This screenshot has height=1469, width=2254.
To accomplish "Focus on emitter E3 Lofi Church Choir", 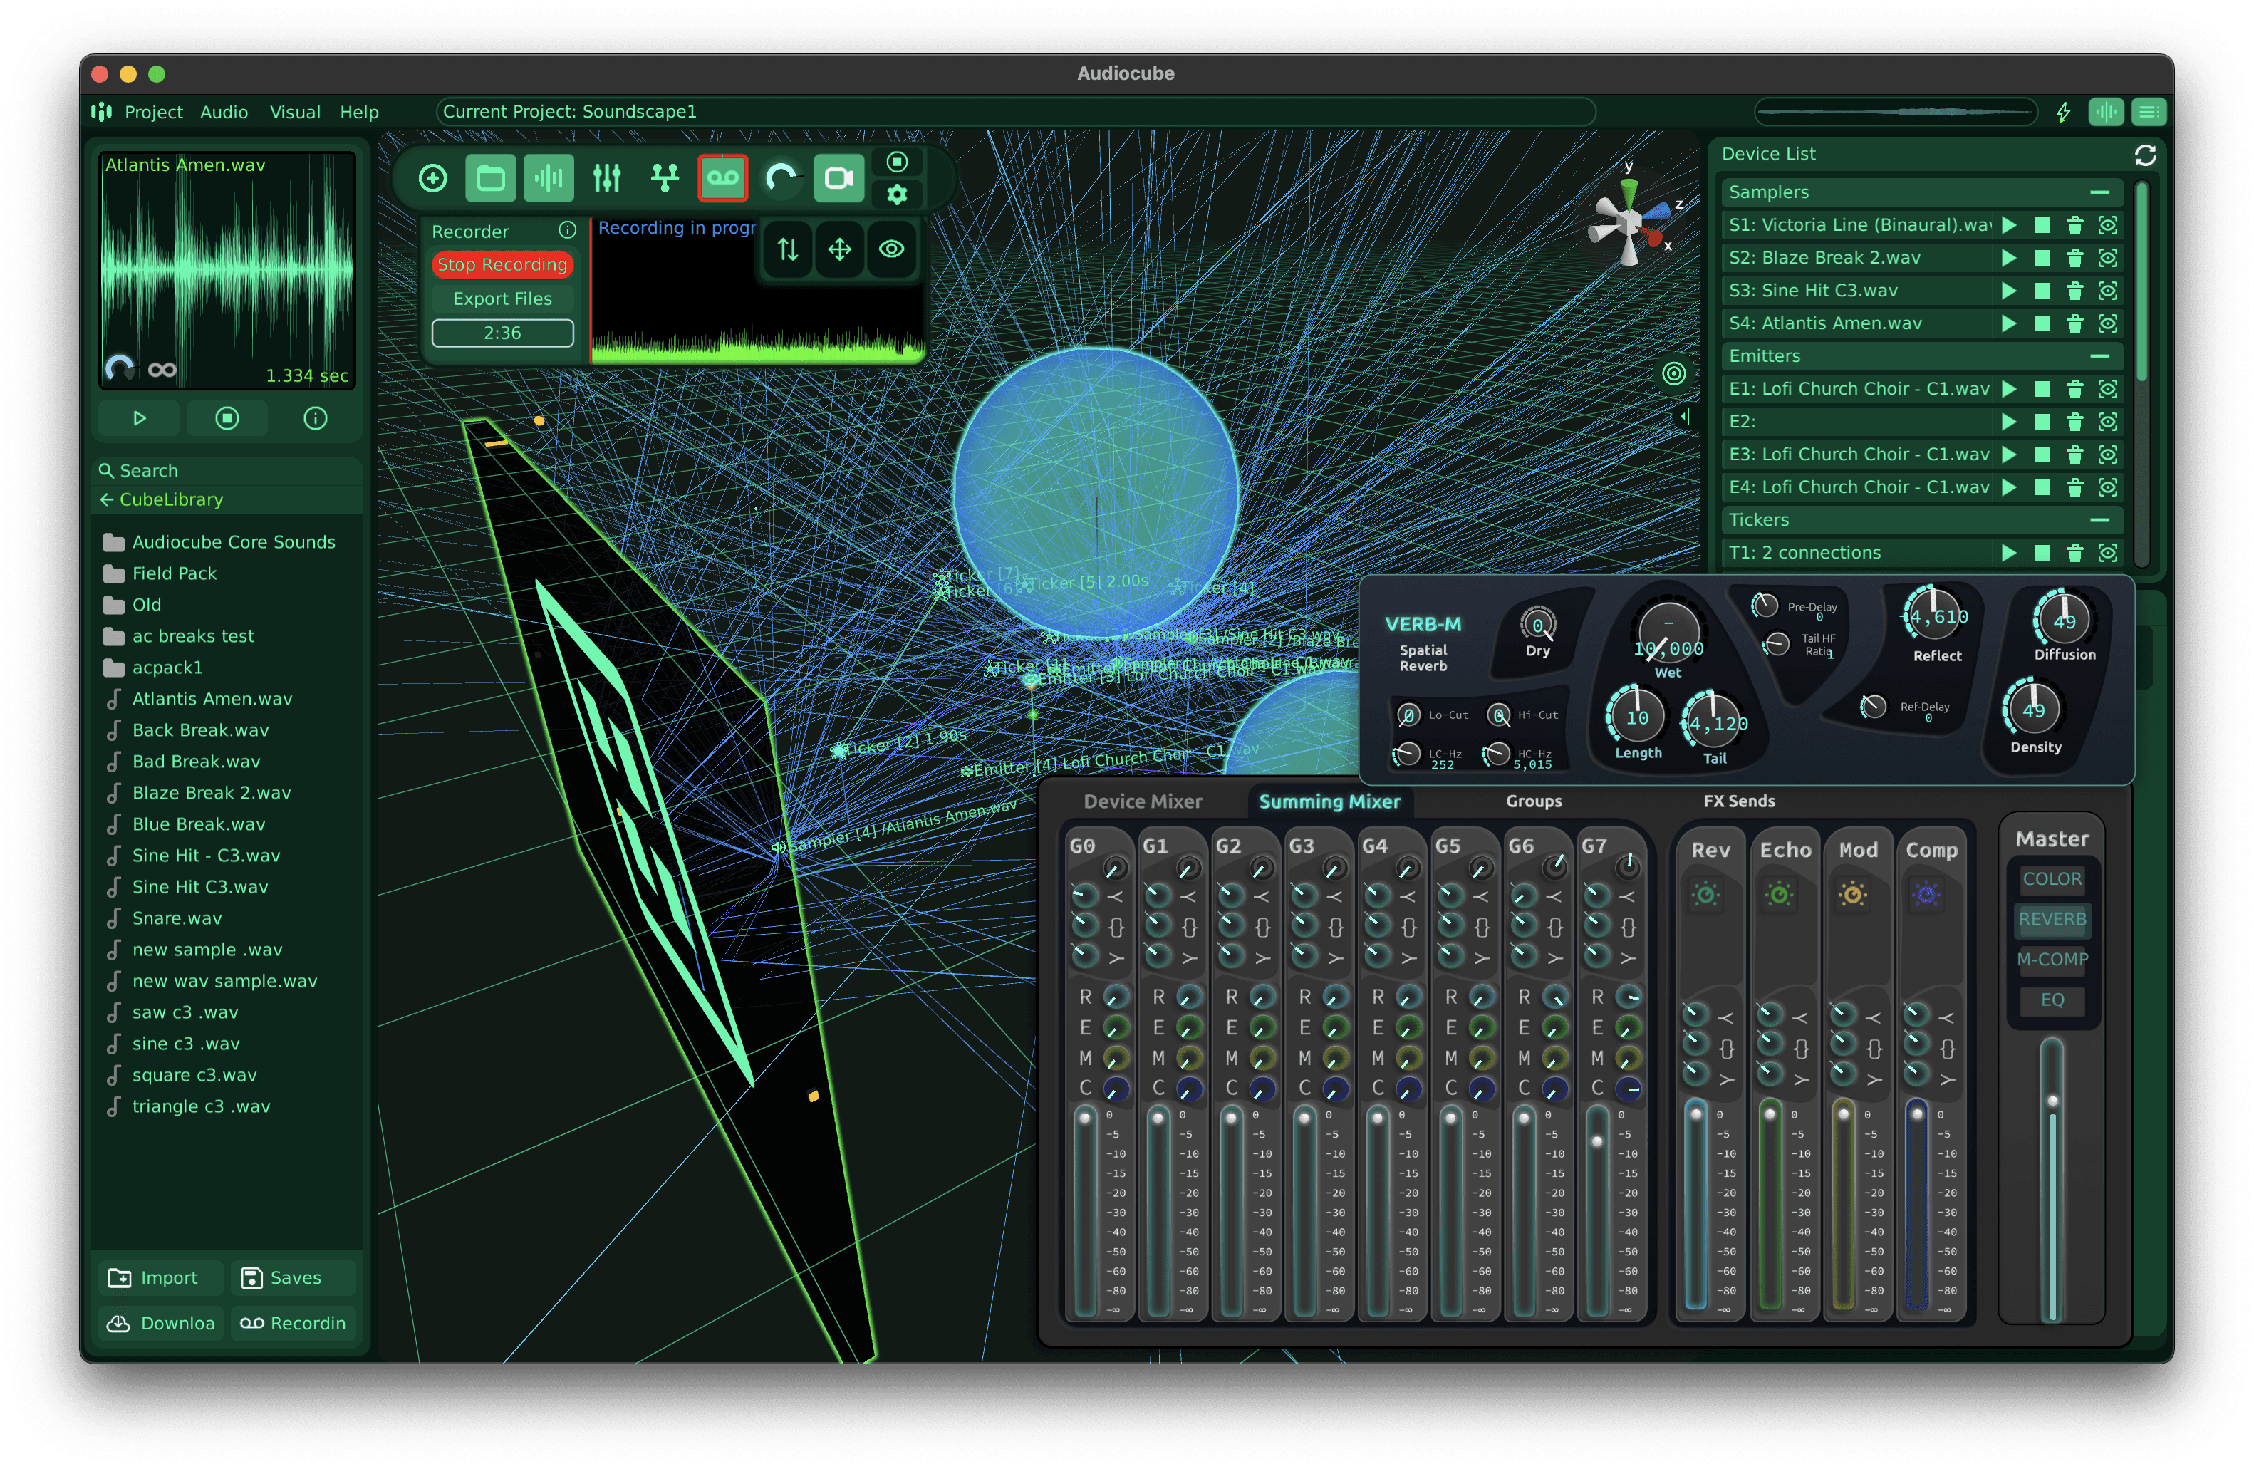I will (x=2107, y=455).
